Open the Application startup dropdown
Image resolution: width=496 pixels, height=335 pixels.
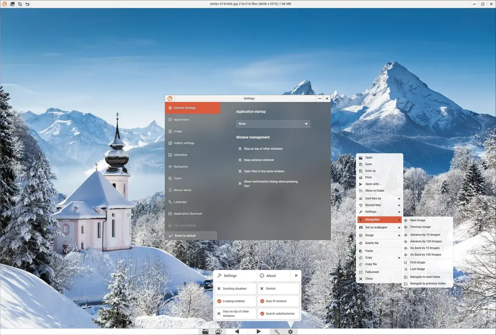point(273,124)
